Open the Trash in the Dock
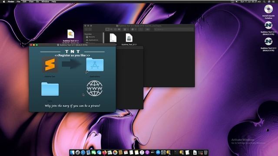 click(x=205, y=152)
